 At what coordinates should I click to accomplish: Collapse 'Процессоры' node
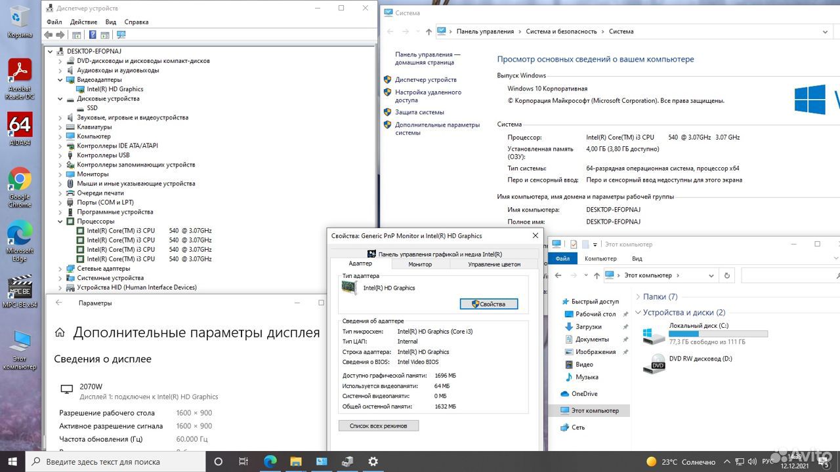(x=60, y=222)
